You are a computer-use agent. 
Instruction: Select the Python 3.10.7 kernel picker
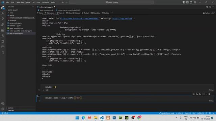(x=209, y=13)
